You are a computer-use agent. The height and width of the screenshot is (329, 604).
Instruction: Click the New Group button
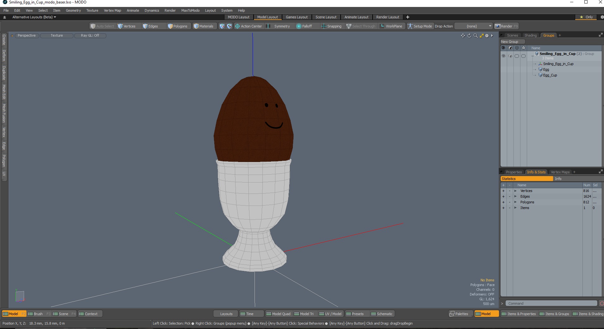[x=513, y=42]
